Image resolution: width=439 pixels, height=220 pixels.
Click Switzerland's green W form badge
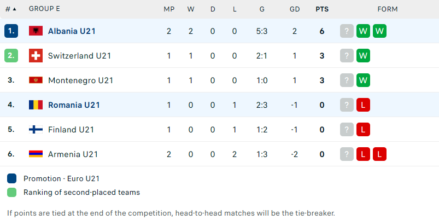[363, 55]
